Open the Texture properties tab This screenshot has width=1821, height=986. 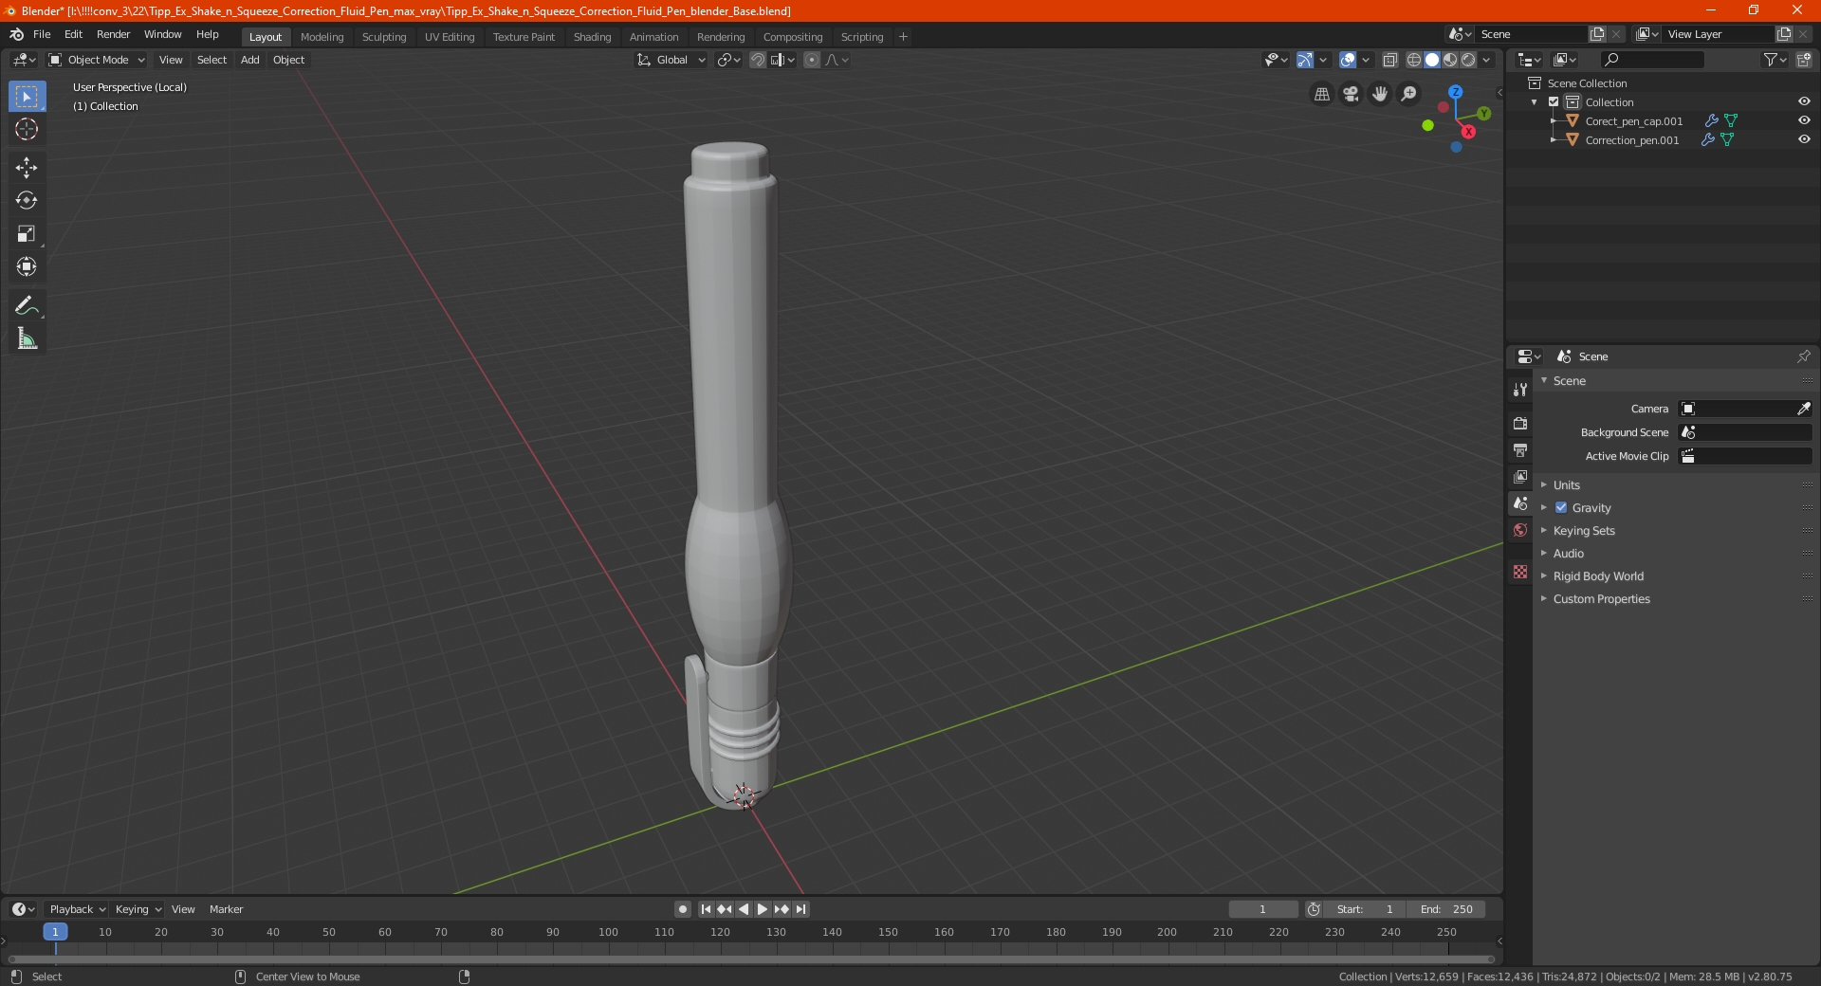click(1520, 572)
